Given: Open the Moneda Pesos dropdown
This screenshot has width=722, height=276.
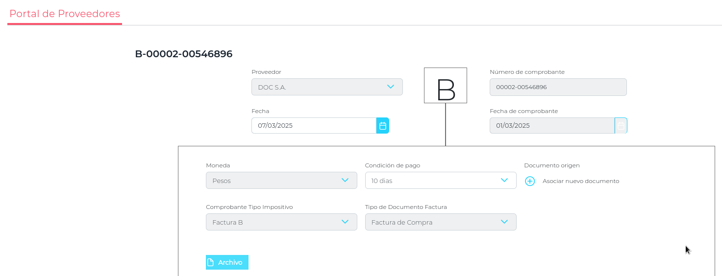Looking at the screenshot, I should [281, 181].
